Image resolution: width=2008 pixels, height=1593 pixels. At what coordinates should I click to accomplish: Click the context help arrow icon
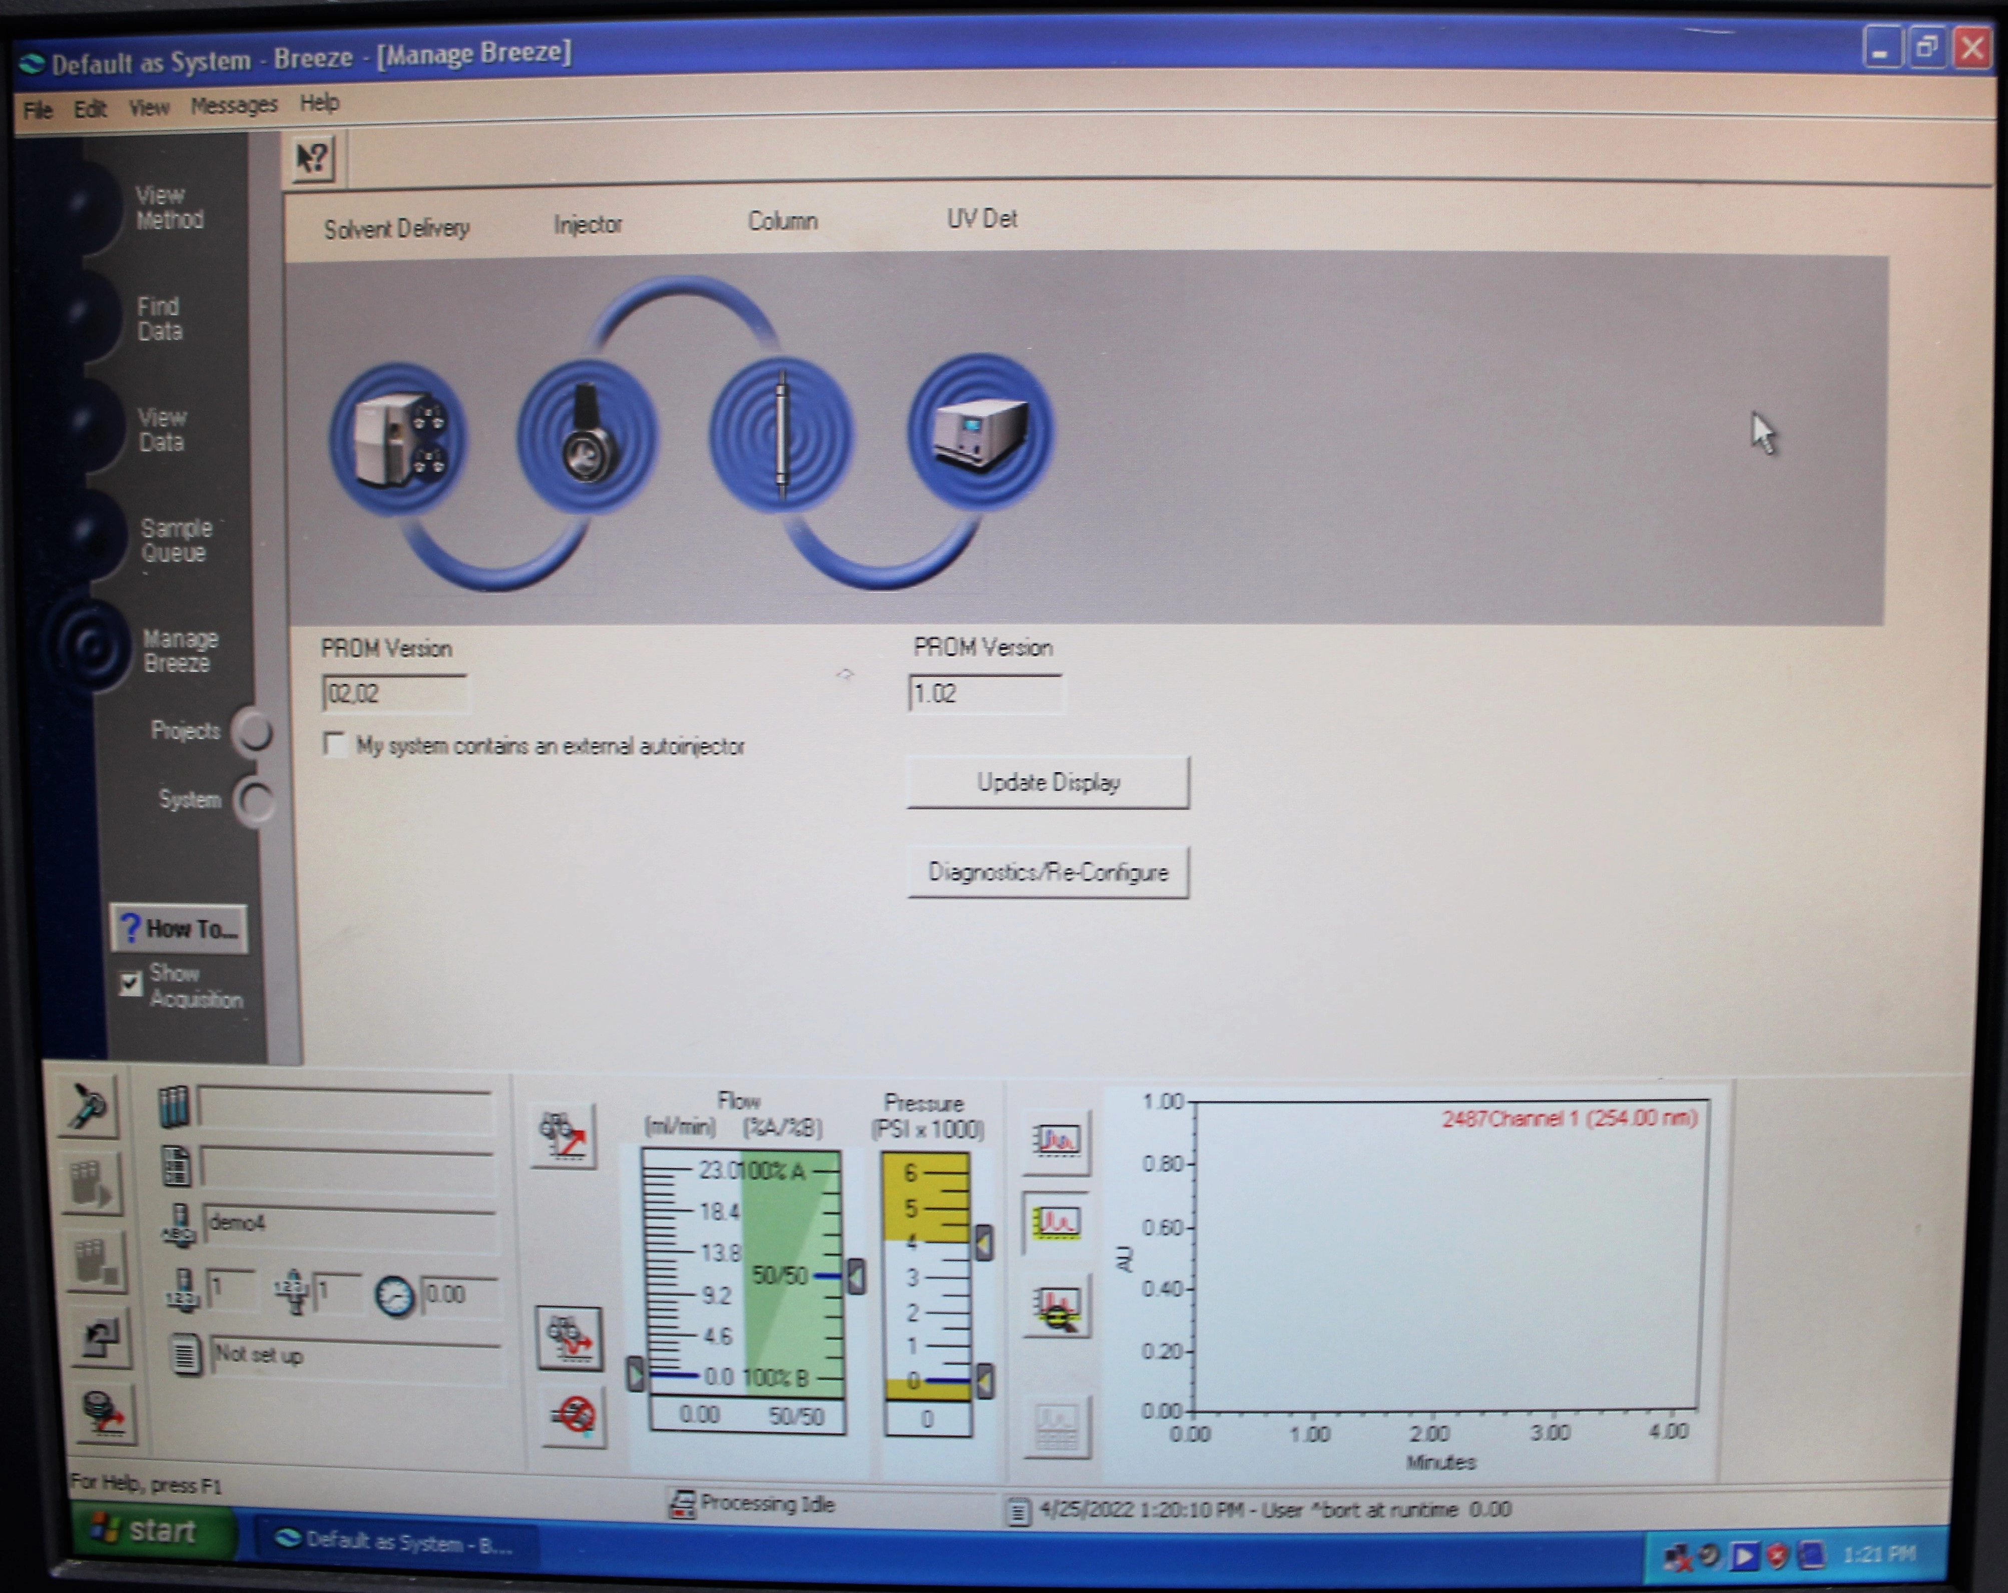pyautogui.click(x=313, y=158)
